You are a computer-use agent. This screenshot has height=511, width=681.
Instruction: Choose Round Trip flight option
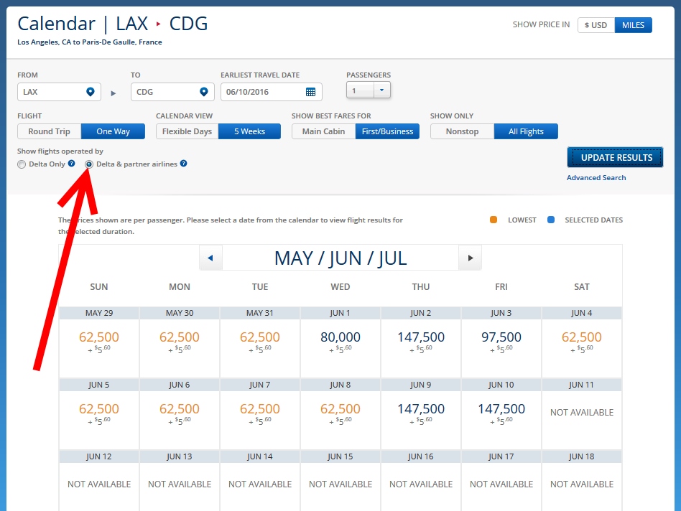[x=50, y=131]
